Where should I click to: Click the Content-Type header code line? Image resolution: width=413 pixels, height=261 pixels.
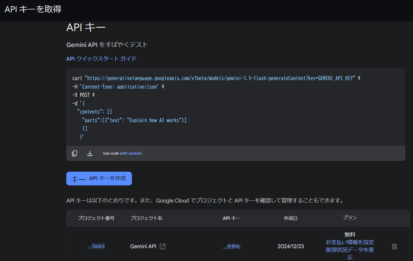pos(118,87)
